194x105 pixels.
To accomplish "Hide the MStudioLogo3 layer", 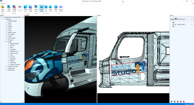I will click(x=192, y=19).
